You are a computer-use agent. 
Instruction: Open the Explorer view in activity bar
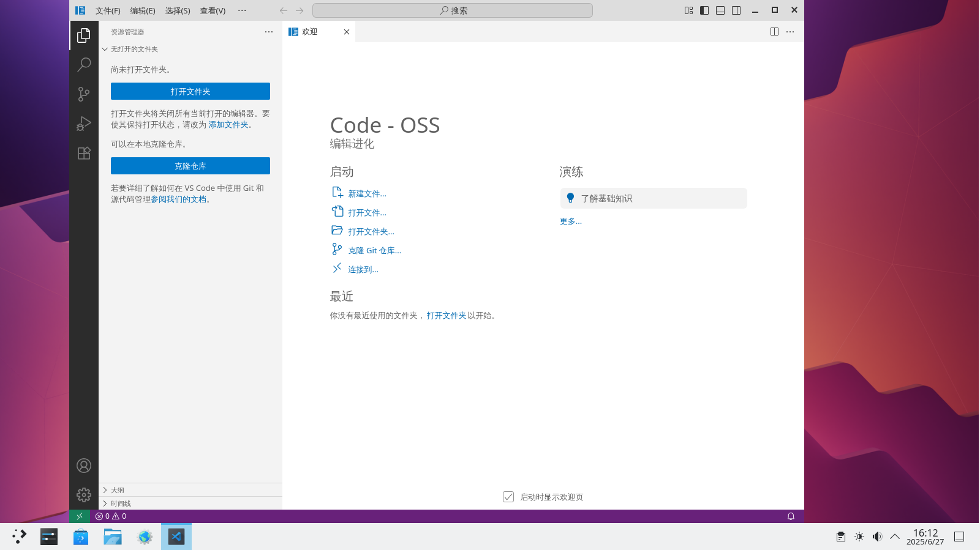point(84,35)
